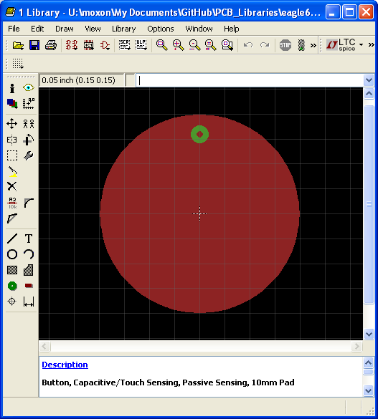Zoom in with the plus magnifier icon
The width and height of the screenshot is (378, 419).
[179, 45]
